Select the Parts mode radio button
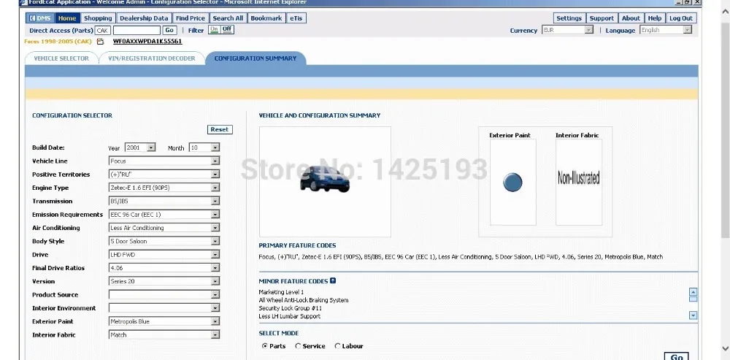This screenshot has width=730, height=360. [265, 346]
